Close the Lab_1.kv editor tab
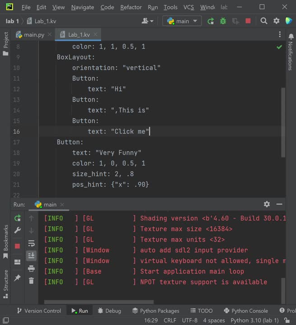This screenshot has width=296, height=325. coord(96,35)
